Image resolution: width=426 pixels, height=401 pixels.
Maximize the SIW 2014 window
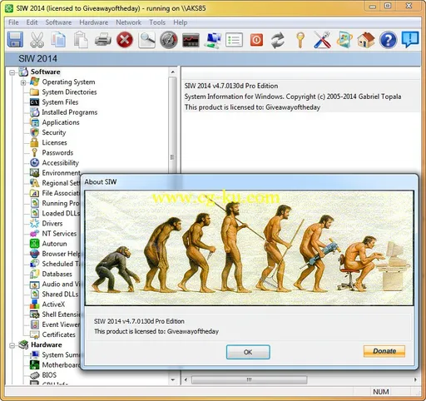pos(388,6)
